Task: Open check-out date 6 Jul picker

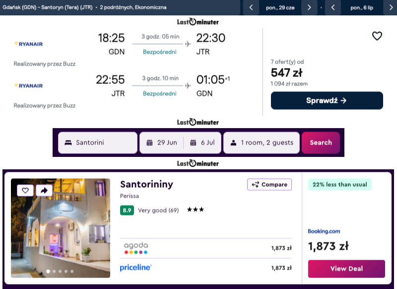Action: [202, 143]
